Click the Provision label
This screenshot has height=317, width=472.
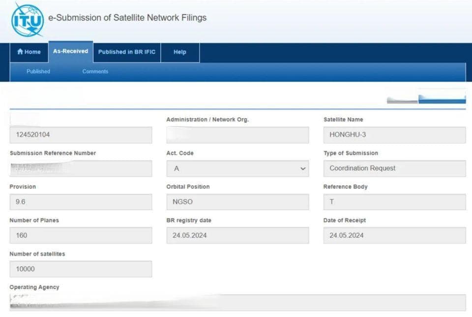[23, 187]
